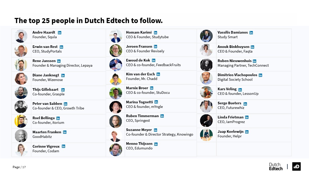Click LinkedIn icon beside Kars Veling
Screen dimensions: 309x173
[240, 90]
